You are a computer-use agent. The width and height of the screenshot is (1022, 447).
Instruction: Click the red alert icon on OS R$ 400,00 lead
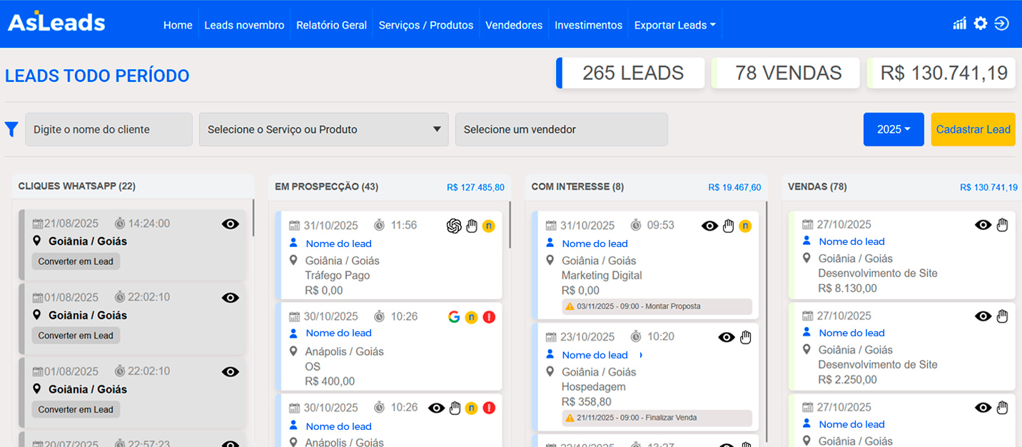489,317
